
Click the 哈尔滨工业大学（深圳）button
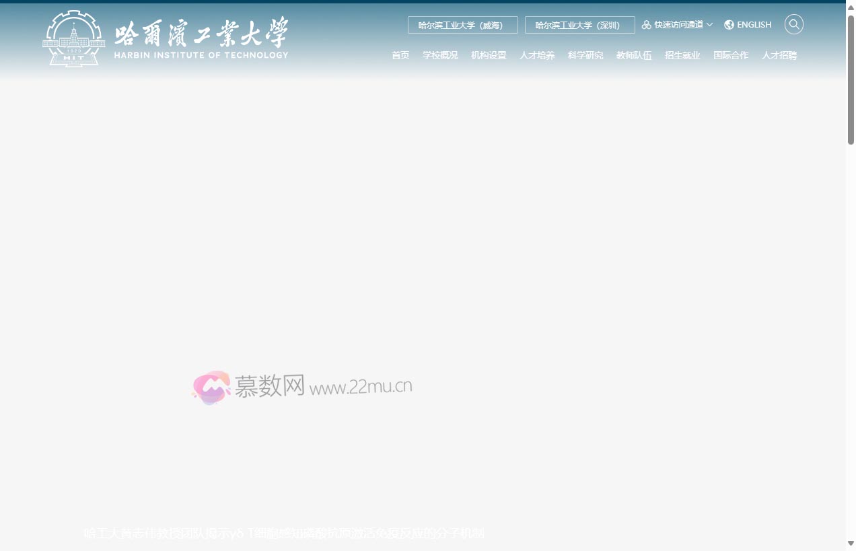579,25
